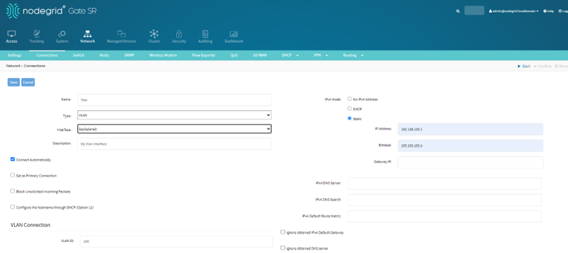Enable Block Unsolicited Incoming Packets
Image resolution: width=568 pixels, height=253 pixels.
pyautogui.click(x=13, y=191)
